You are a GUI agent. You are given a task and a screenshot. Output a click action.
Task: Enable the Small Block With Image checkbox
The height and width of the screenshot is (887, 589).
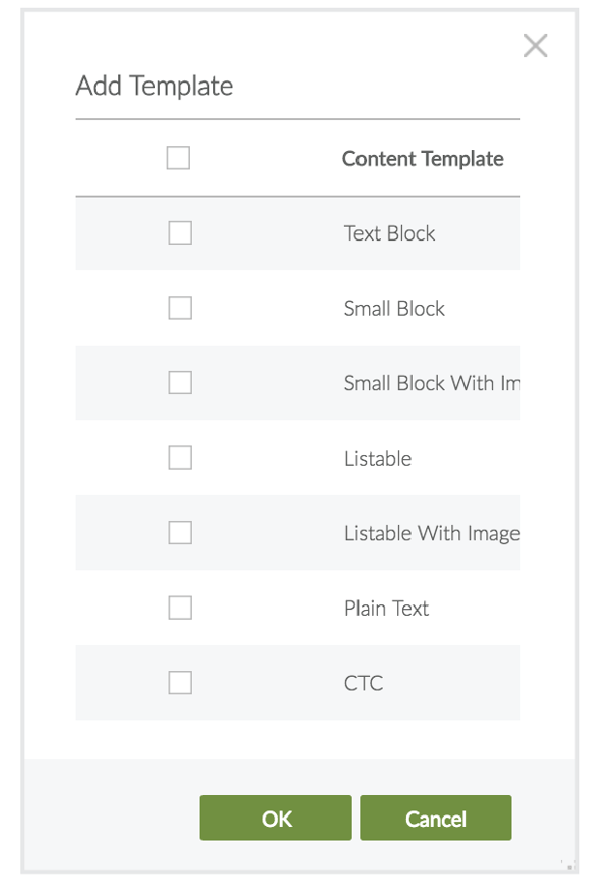180,382
